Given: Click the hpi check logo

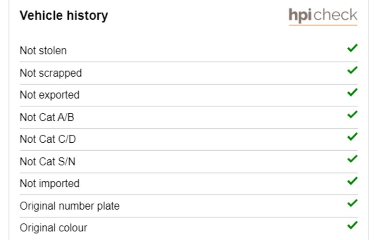Looking at the screenshot, I should click(323, 16).
